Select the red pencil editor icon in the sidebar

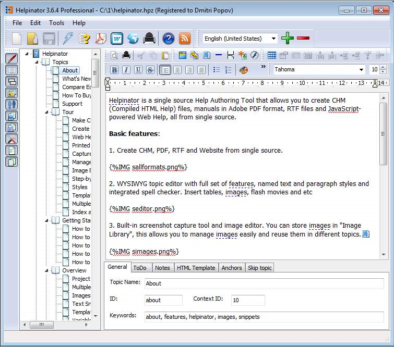point(11,59)
